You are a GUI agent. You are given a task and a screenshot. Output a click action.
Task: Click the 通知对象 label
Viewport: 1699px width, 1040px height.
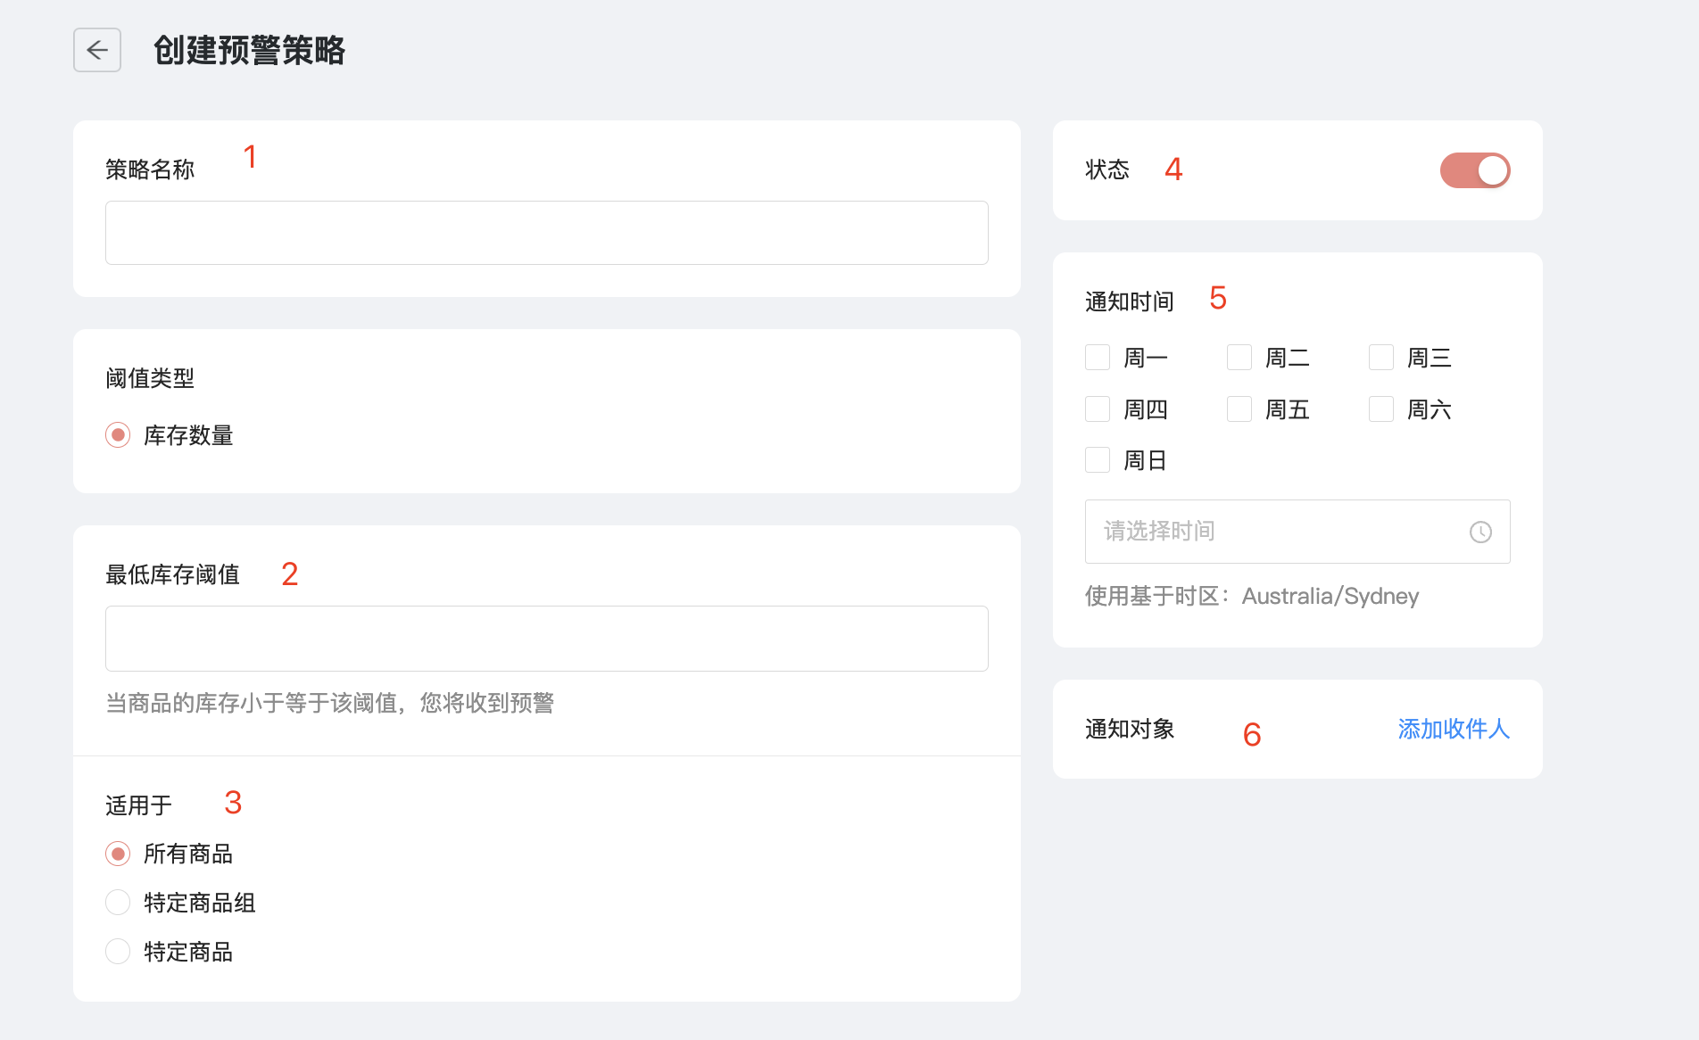1130,729
